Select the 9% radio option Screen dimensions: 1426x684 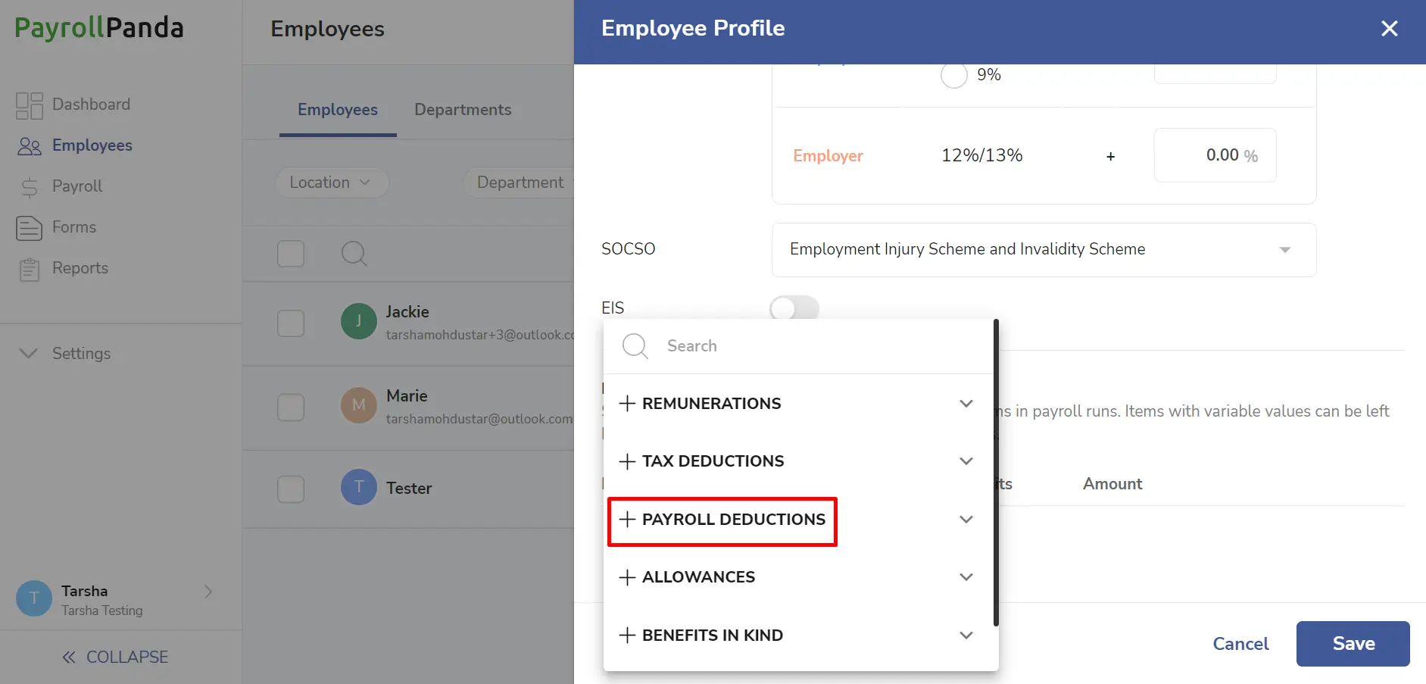coord(954,75)
